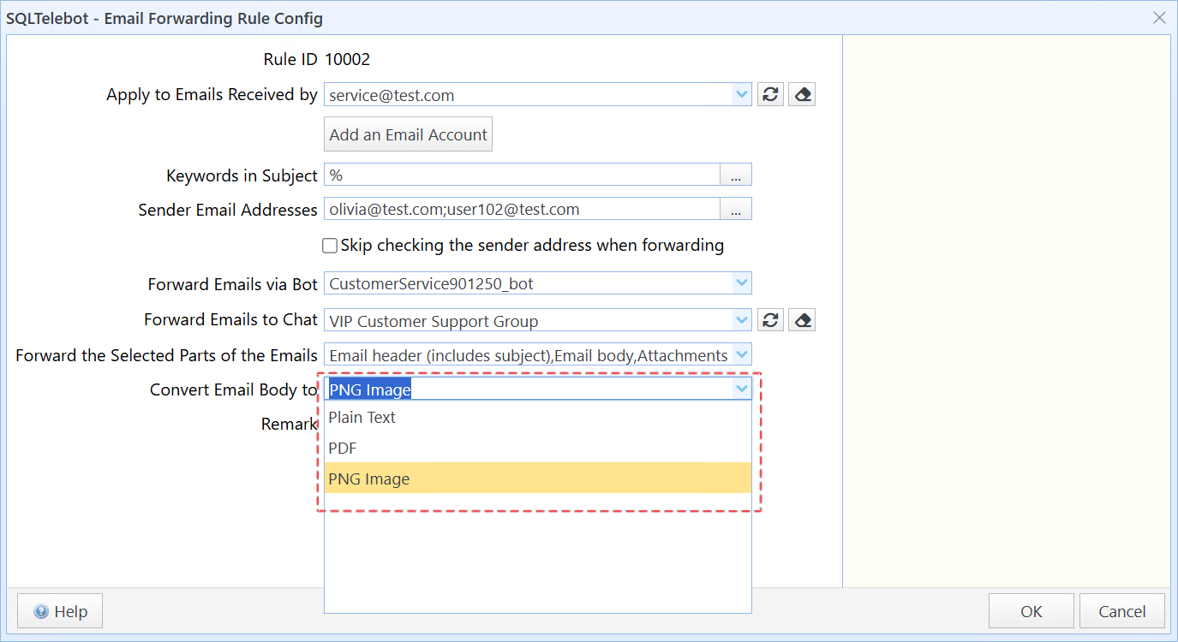The height and width of the screenshot is (642, 1178).
Task: Confirm the rule with OK
Action: point(1031,611)
